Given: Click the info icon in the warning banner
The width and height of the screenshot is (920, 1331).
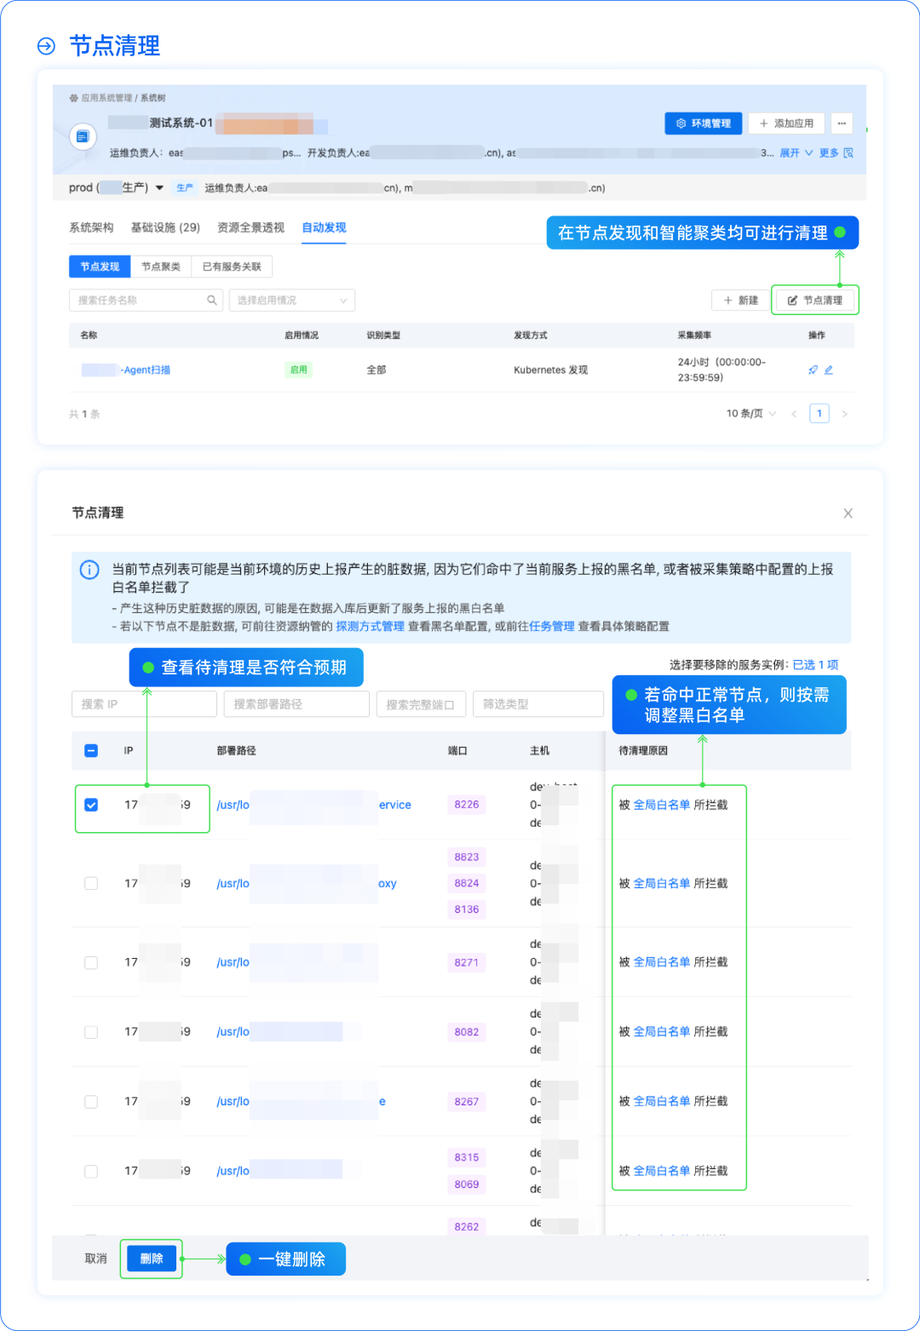Looking at the screenshot, I should pyautogui.click(x=89, y=570).
